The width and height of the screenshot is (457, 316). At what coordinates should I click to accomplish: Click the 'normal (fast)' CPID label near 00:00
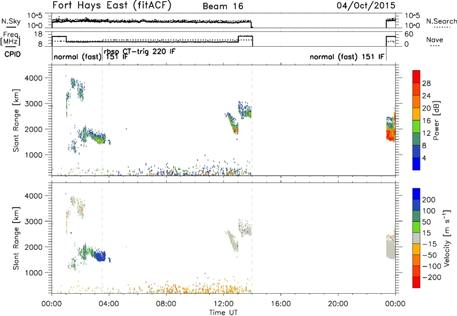[77, 56]
